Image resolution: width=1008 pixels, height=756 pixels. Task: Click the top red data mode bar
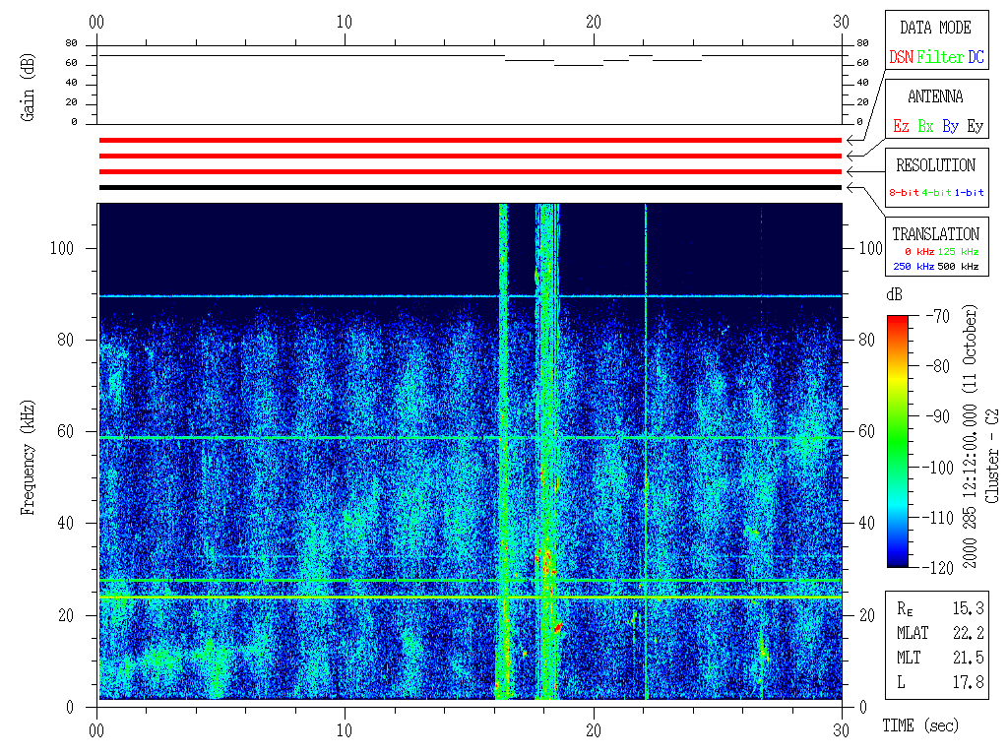click(470, 141)
